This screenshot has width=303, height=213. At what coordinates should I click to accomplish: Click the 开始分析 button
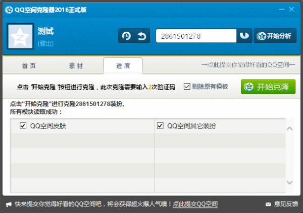(275, 36)
